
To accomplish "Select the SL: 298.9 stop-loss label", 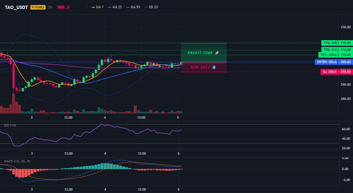I will click(329, 72).
